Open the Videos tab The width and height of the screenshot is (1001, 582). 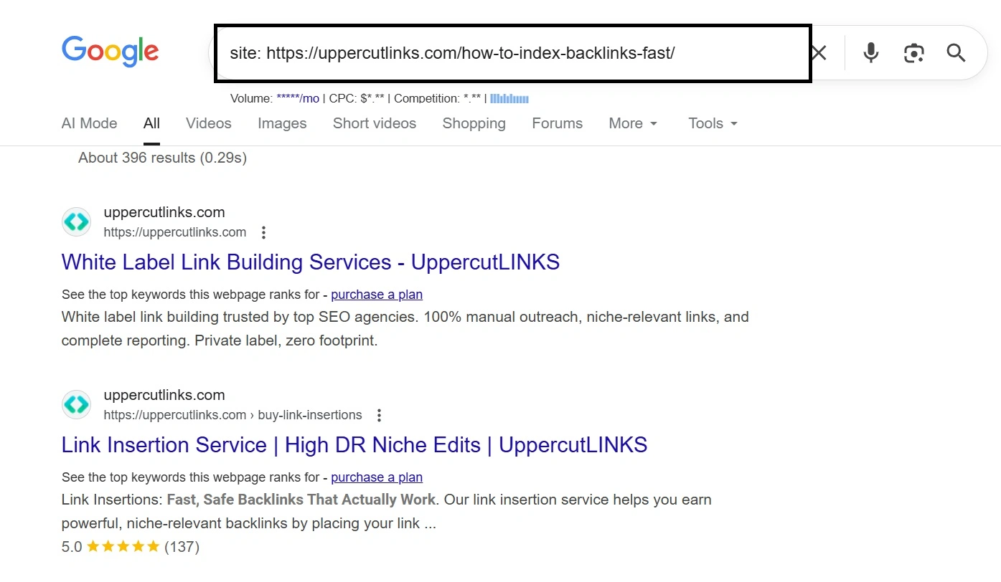[x=209, y=123]
